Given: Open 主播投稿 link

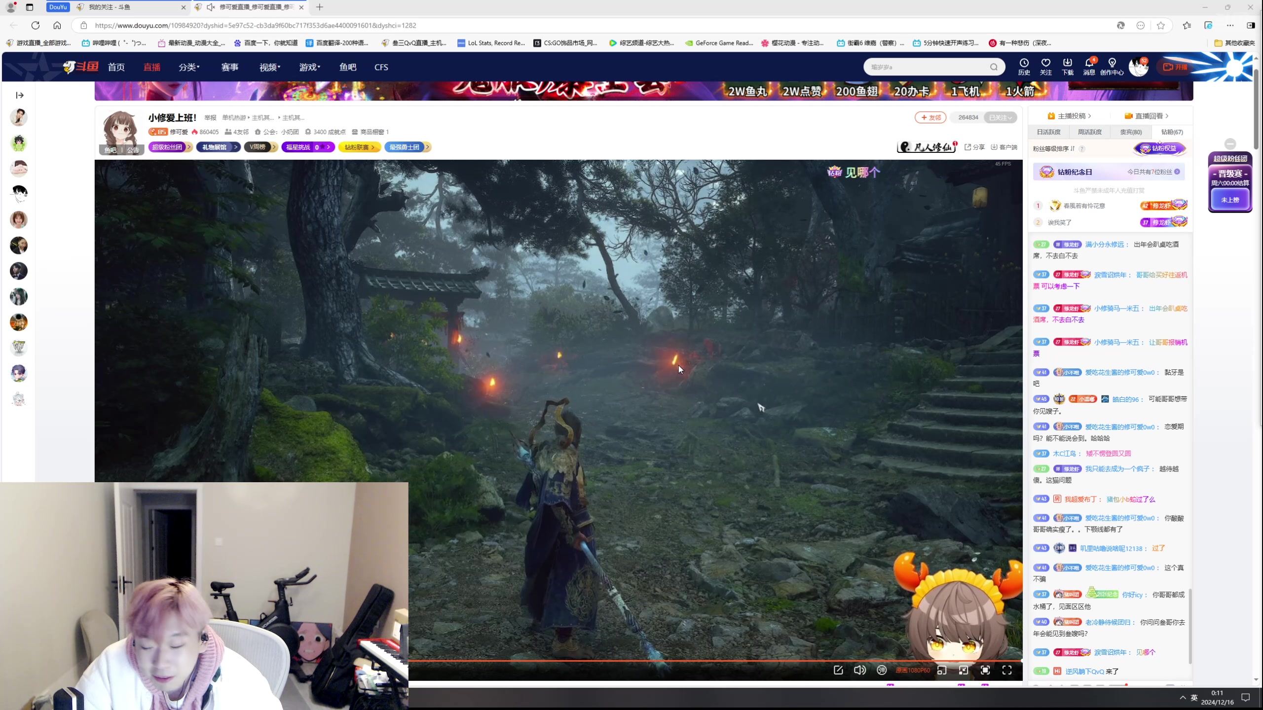Looking at the screenshot, I should 1069,116.
